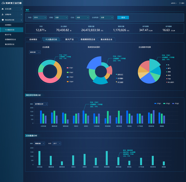Toggle 行业4 legend in the donut chart
This screenshot has width=186, height=182.
(70, 82)
